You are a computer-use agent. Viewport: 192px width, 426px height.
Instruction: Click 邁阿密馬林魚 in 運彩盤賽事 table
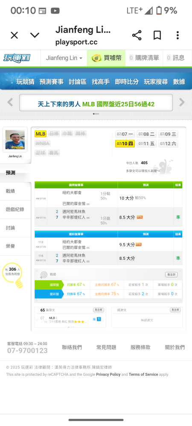(x=74, y=255)
